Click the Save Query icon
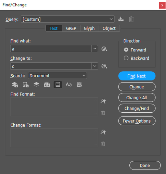Viewport: 166px width, 174px height. pos(120,19)
